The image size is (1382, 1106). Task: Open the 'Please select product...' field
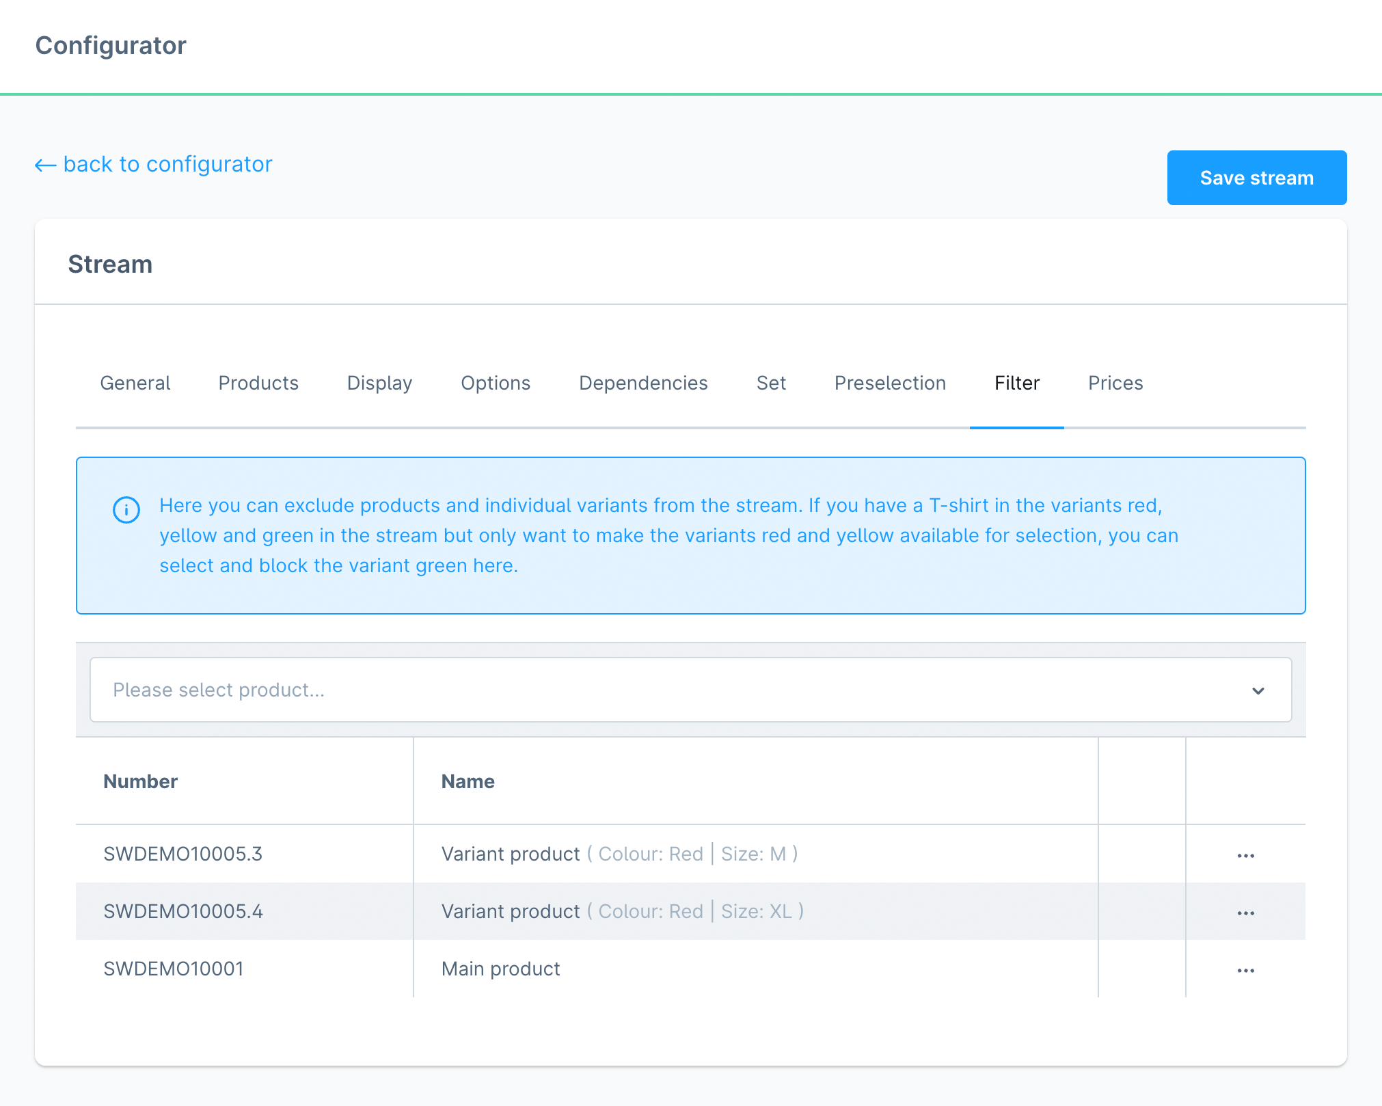tap(690, 690)
